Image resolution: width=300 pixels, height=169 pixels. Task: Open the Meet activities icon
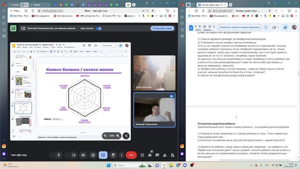pos(165,155)
